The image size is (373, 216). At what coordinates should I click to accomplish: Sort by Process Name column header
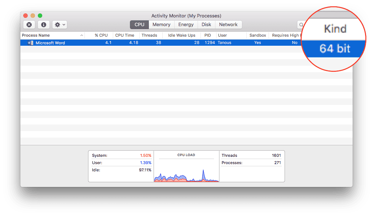(x=36, y=35)
